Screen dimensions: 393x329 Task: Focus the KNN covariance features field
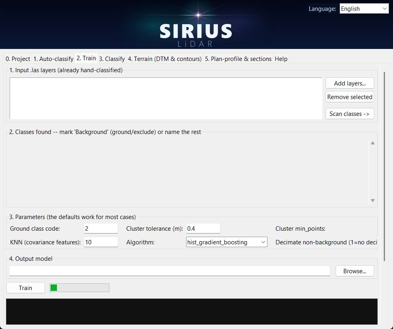click(x=101, y=242)
